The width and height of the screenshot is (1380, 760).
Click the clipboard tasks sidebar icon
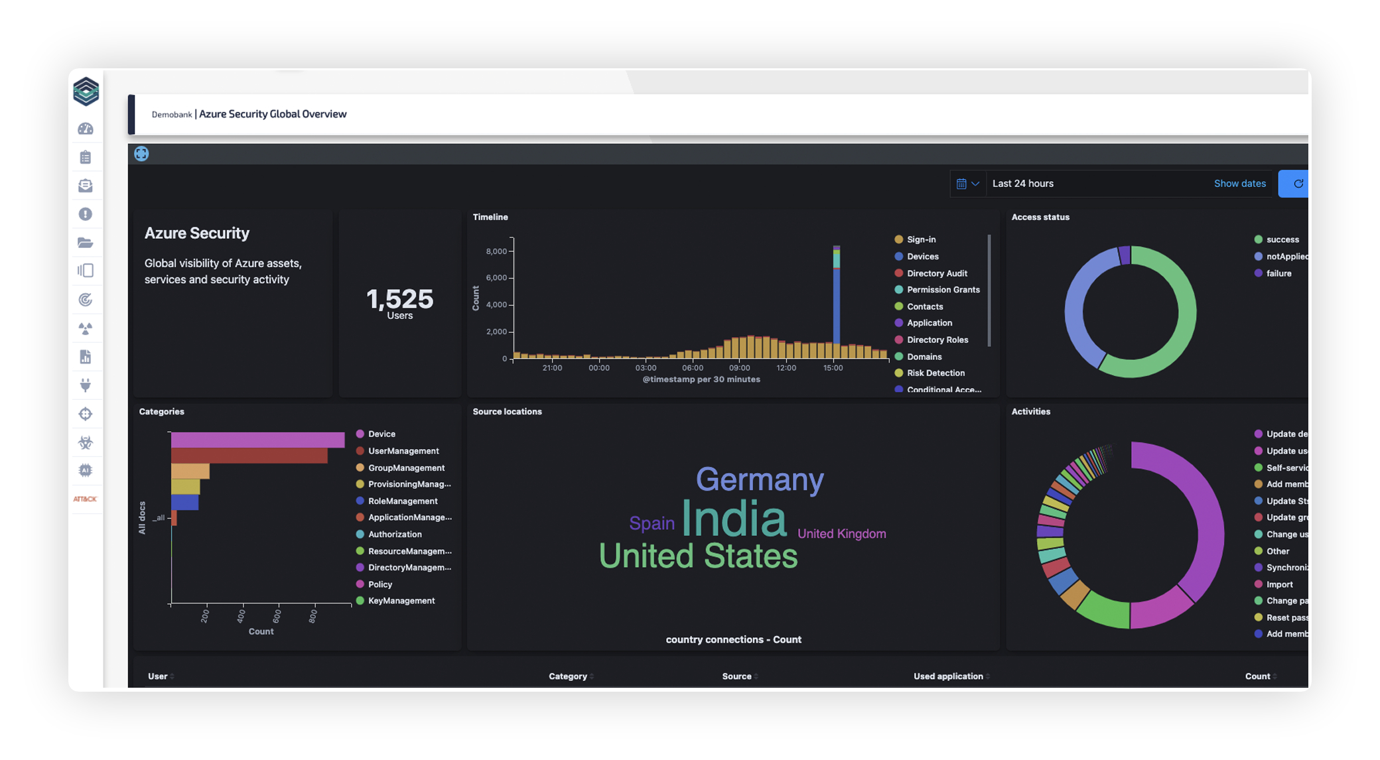pos(86,157)
